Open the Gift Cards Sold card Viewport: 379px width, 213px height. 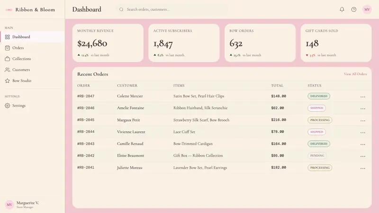tap(336, 43)
